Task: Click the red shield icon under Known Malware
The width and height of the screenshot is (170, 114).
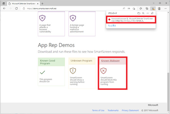Action: [103, 71]
